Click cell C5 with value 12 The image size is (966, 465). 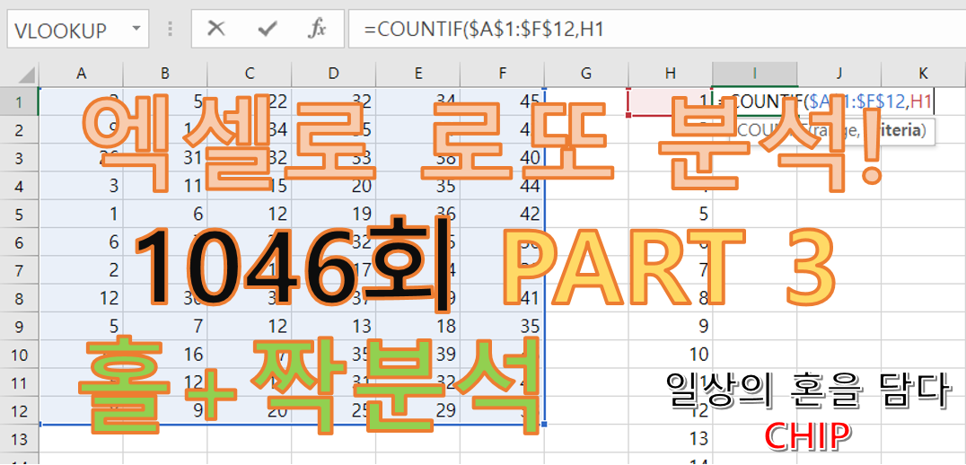pos(250,214)
